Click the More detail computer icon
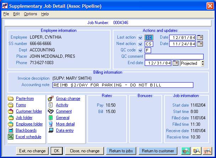The image size is (216, 158). (51, 124)
